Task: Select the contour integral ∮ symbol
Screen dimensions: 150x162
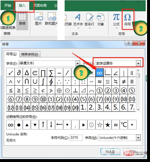Action: point(51,82)
